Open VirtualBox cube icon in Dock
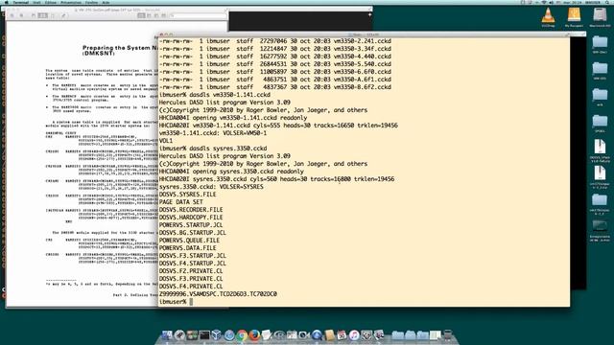614x345 pixels. [216, 334]
